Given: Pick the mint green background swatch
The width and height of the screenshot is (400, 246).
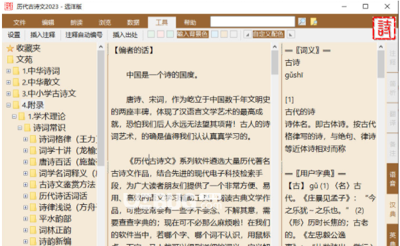Looking at the screenshot, I should (170, 34).
